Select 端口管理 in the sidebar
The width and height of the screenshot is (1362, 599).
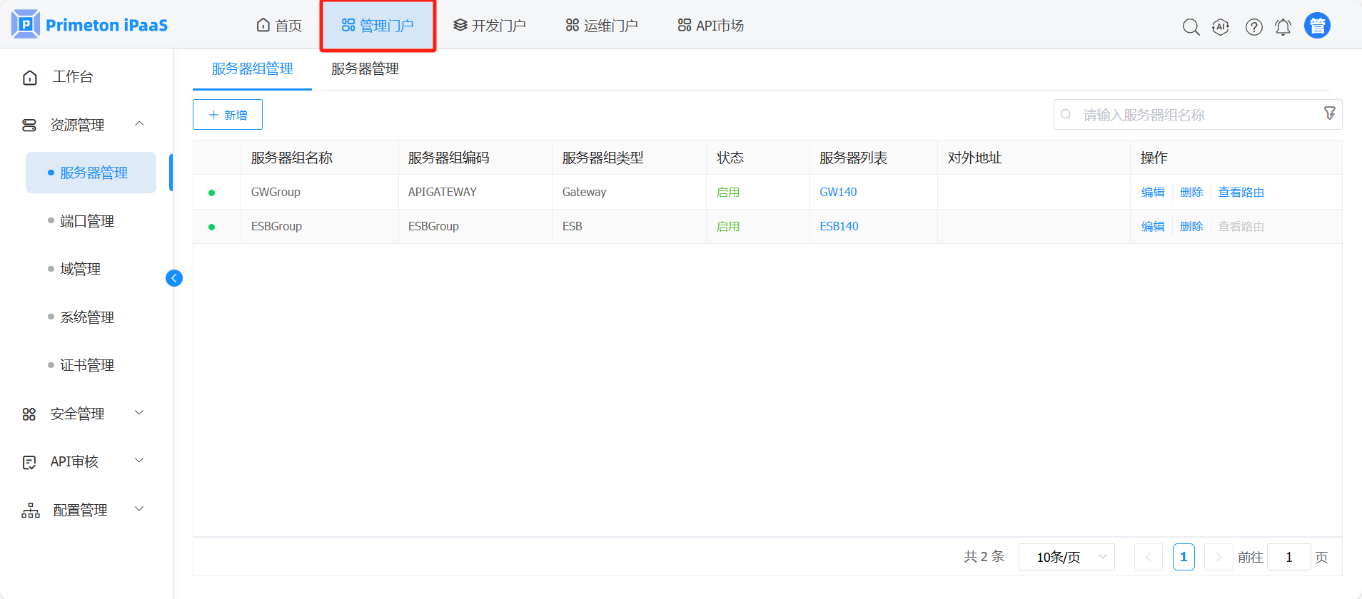[87, 221]
